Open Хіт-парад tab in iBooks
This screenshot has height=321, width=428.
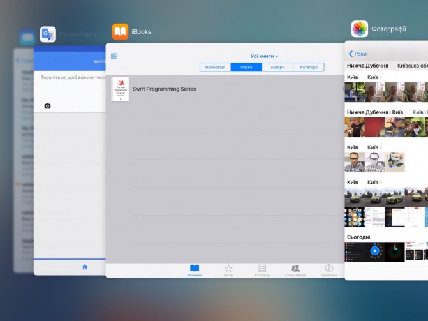point(262,271)
